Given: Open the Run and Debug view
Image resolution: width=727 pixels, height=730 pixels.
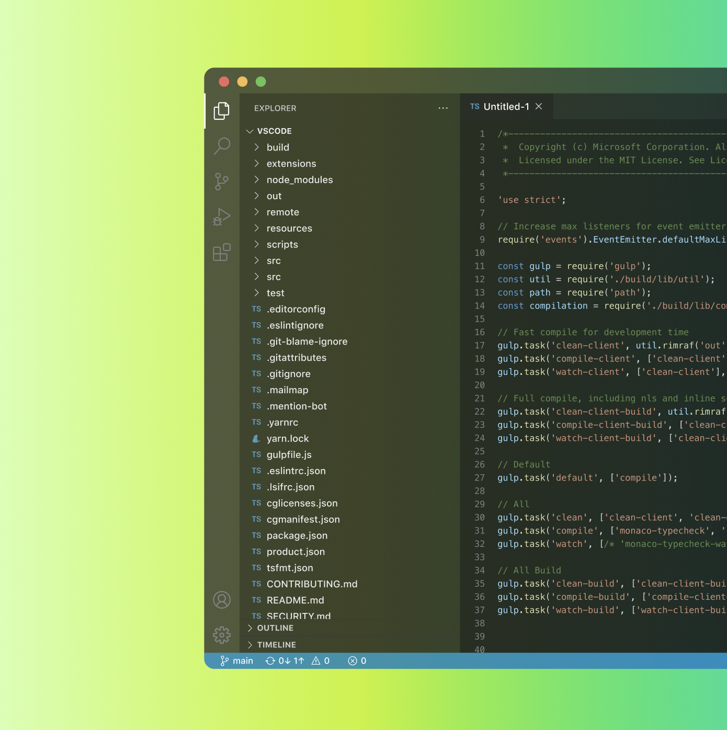Looking at the screenshot, I should 222,216.
